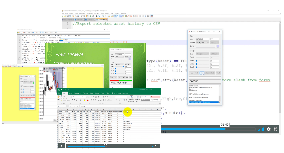This screenshot has width=284, height=153.
Task: Click the Zorro message log scrollbar
Action: (220, 94)
